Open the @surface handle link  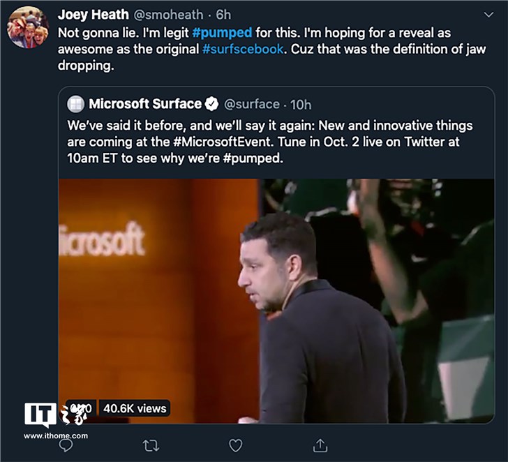tap(252, 105)
